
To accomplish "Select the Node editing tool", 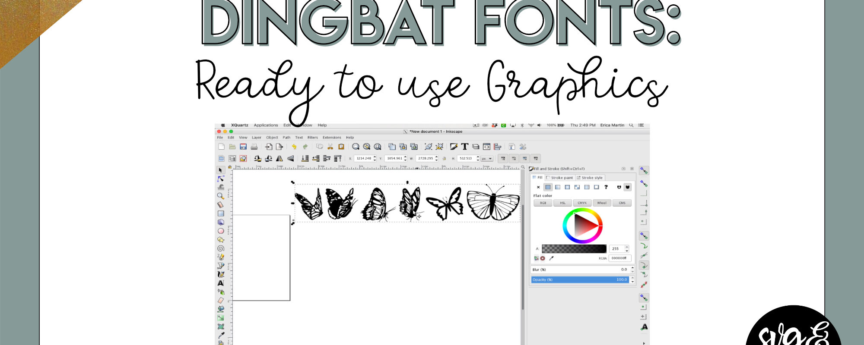I will coord(221,179).
